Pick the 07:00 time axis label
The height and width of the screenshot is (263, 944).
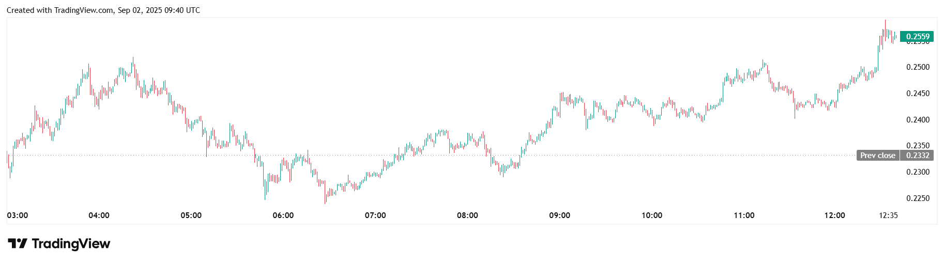(375, 215)
